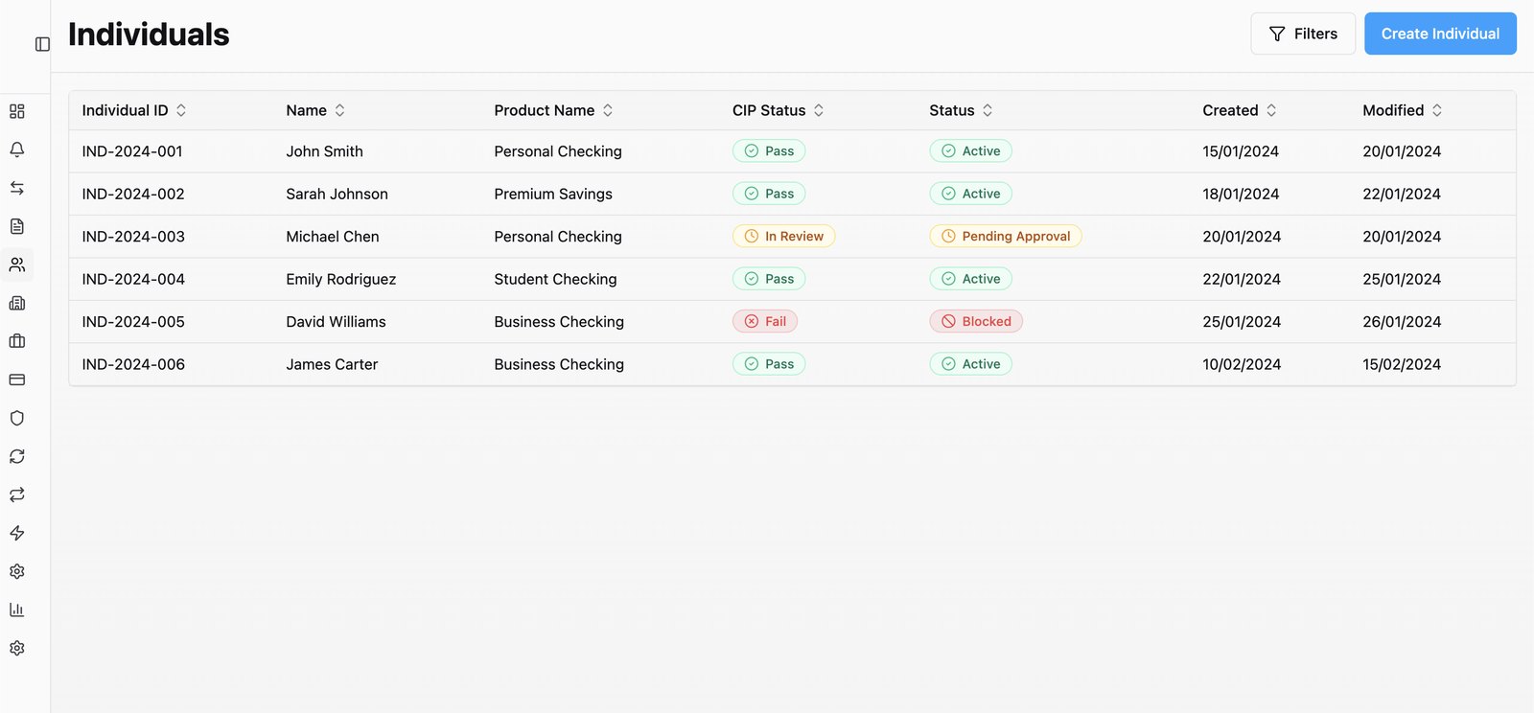The height and width of the screenshot is (713, 1534).
Task: Open the circular refresh arrows icon in sidebar
Action: coord(17,456)
